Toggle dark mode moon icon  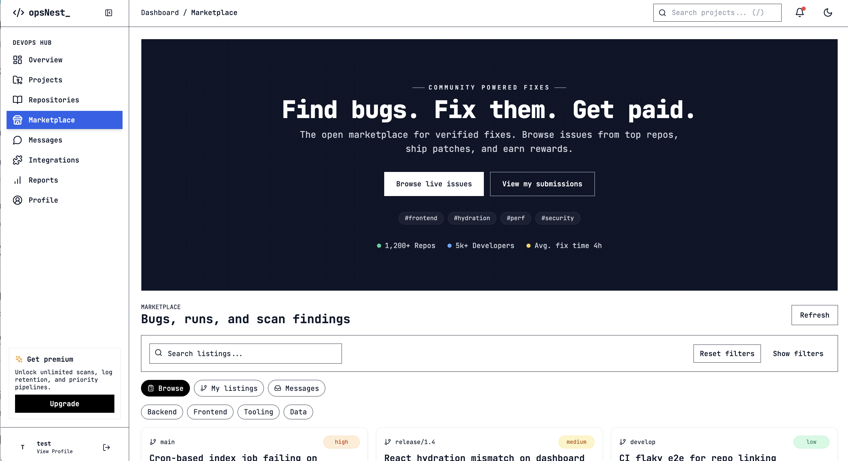click(x=828, y=13)
